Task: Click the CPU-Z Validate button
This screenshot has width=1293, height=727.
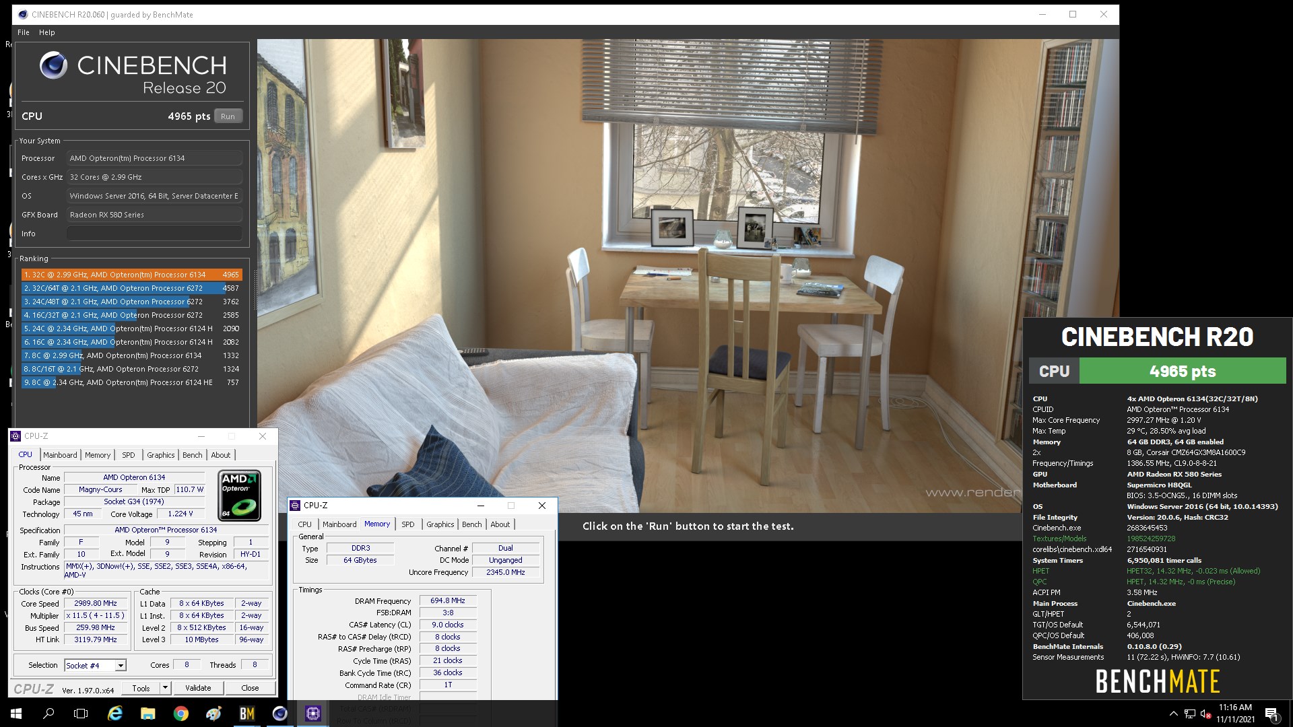Action: (198, 688)
